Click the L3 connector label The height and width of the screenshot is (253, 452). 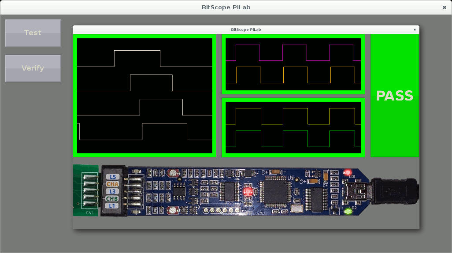(x=112, y=191)
